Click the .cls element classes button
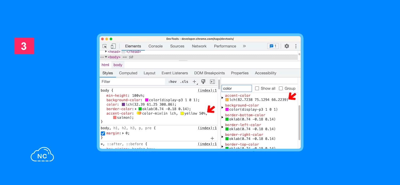Viewport: 400px width, 185px height. pyautogui.click(x=184, y=82)
